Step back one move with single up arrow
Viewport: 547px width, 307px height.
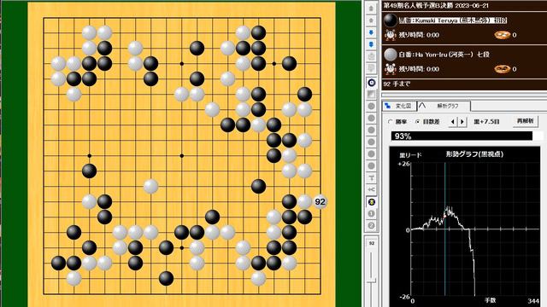371,20
